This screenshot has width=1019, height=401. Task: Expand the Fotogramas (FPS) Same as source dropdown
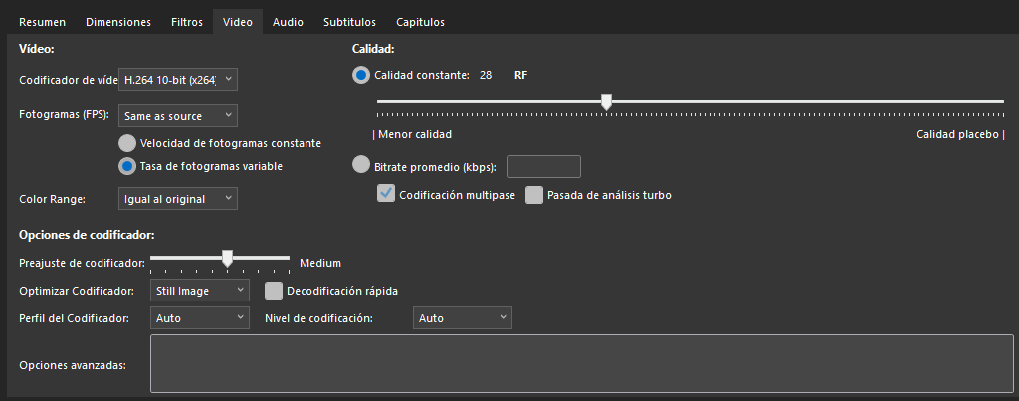coord(178,116)
